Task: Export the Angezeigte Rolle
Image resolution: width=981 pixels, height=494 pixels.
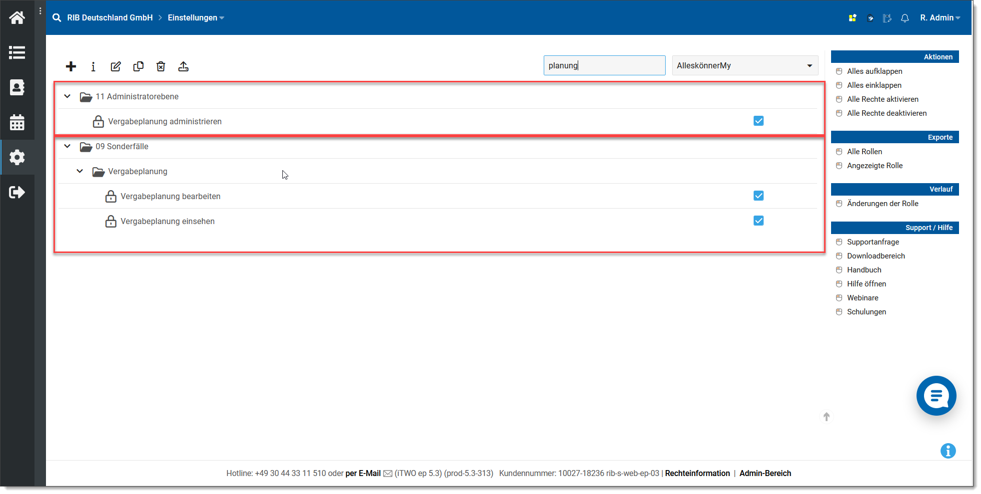Action: pyautogui.click(x=875, y=166)
